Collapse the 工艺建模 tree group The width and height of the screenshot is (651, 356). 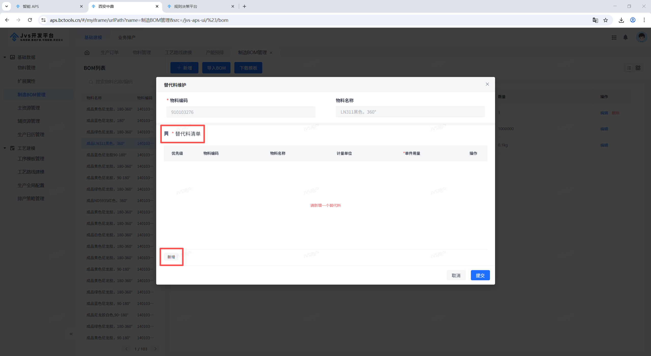tap(5, 148)
